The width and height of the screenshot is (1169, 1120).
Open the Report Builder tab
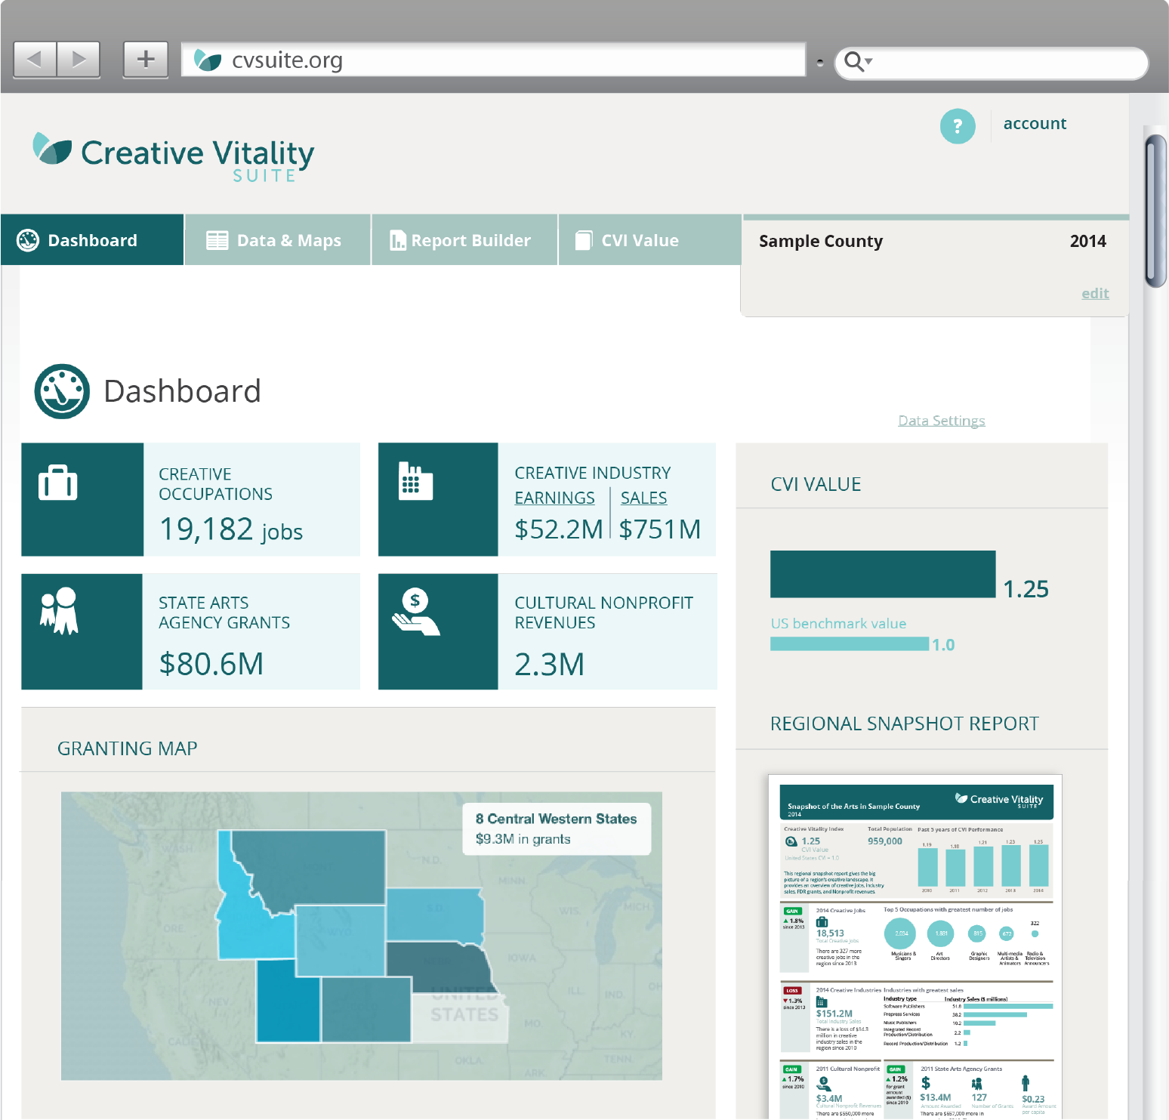(464, 240)
